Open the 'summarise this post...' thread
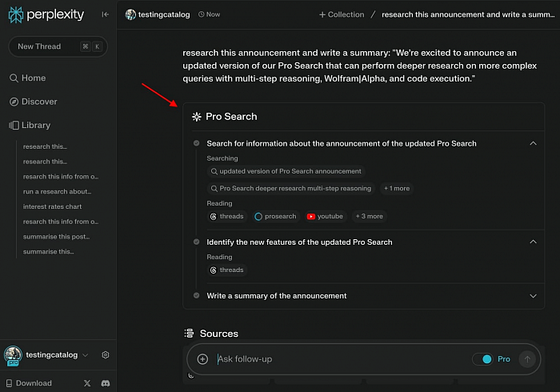Image resolution: width=560 pixels, height=392 pixels. [x=56, y=236]
